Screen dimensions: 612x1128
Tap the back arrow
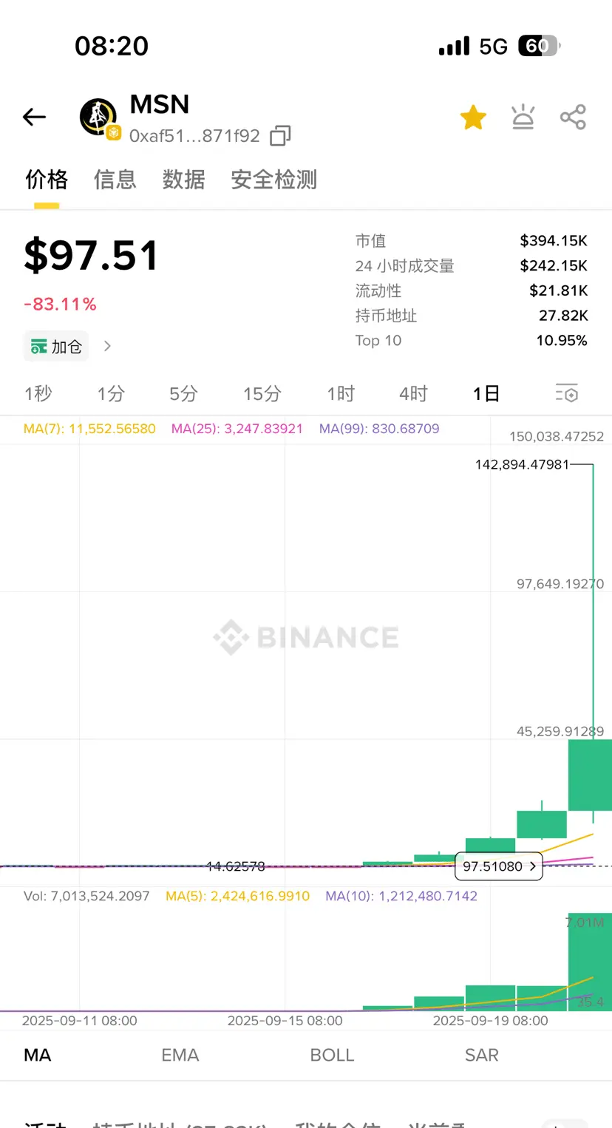[x=34, y=117]
